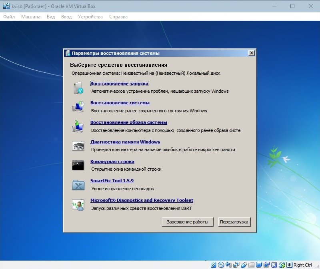Screen dimensions: 320x269
Task: Click the Windows Memory Diagnostic chip icon
Action: 78,146
